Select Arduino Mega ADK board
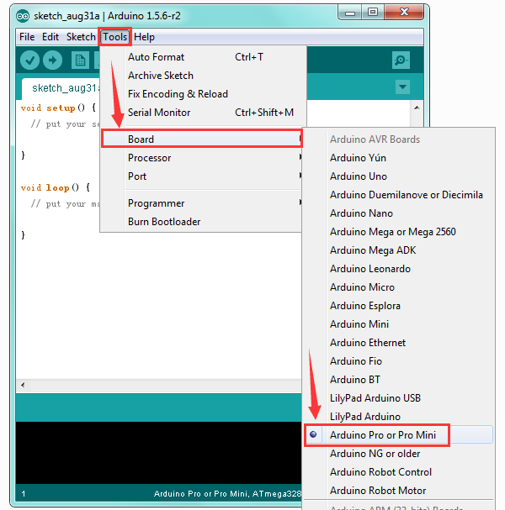Viewport: 505px width, 510px height. pos(398,250)
